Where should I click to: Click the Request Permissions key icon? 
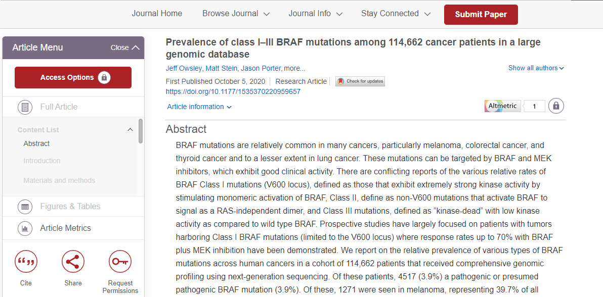[120, 262]
